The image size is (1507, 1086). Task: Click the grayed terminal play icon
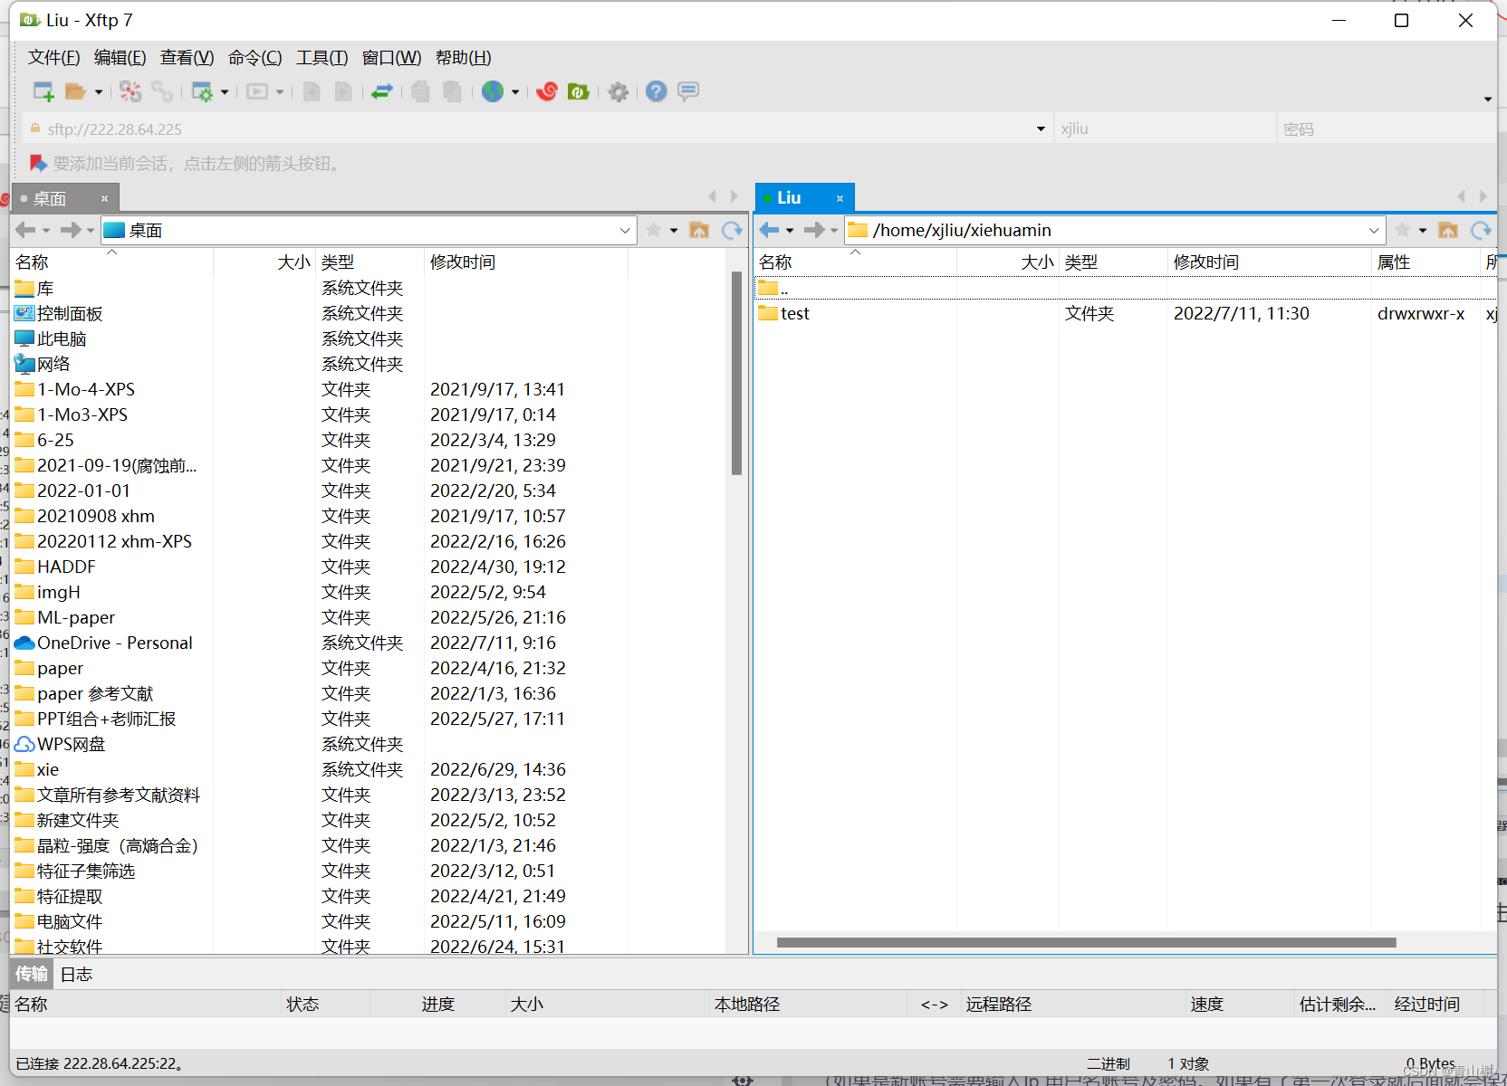pyautogui.click(x=258, y=91)
